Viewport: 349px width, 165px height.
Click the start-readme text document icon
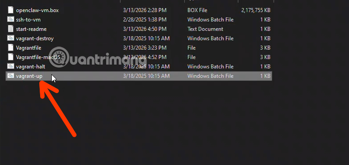[x=10, y=29]
